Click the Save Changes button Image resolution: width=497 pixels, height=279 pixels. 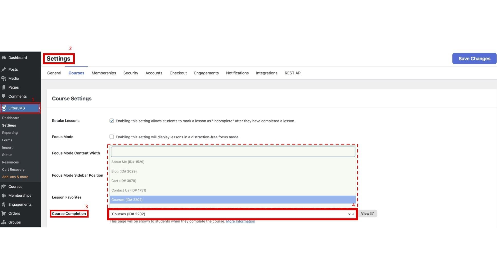[x=474, y=59]
